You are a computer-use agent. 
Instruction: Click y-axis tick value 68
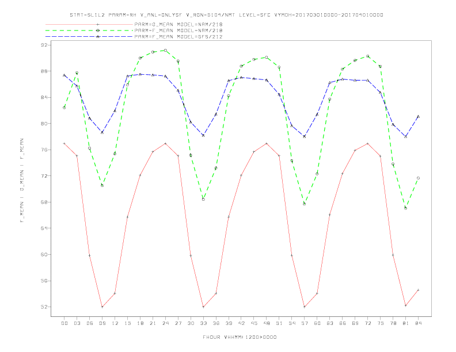(x=44, y=202)
